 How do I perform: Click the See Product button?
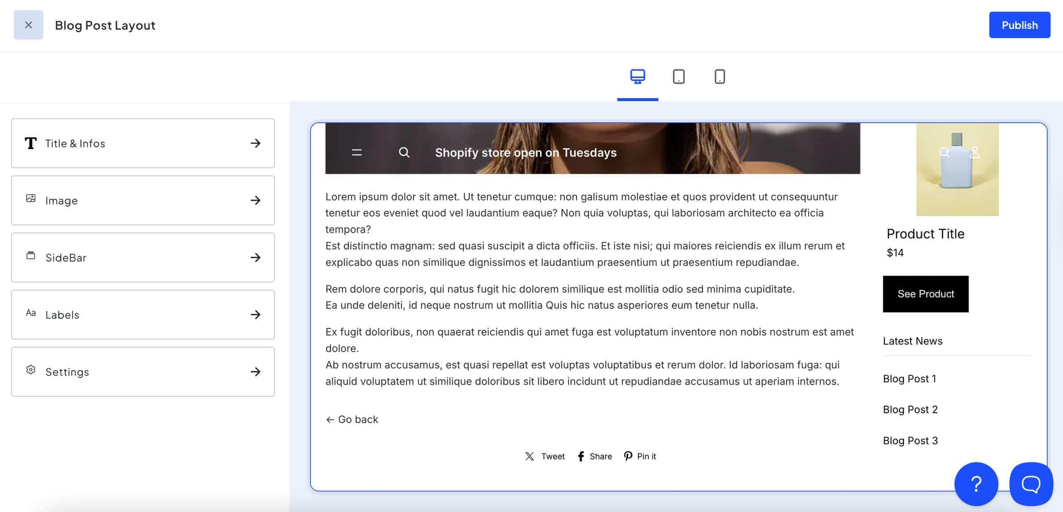coord(925,294)
